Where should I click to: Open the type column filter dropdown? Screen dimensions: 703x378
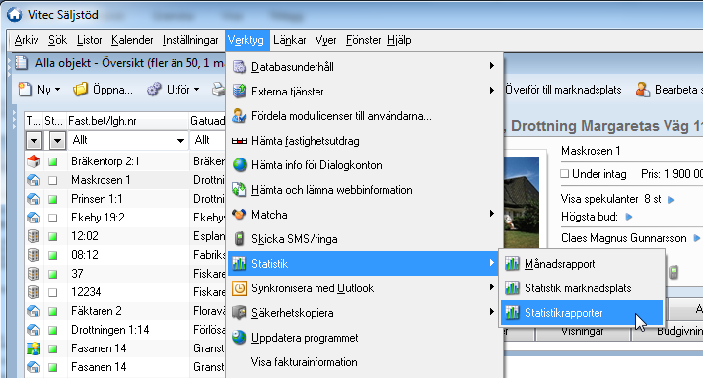tap(35, 140)
